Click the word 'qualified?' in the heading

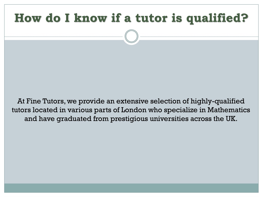217,18
